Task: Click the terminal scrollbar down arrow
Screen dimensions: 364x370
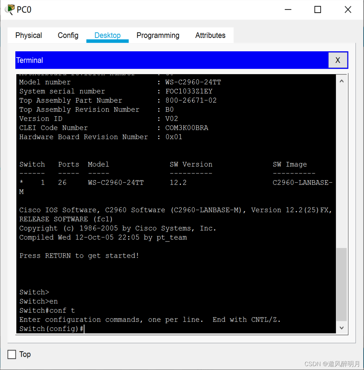Action: [x=342, y=328]
